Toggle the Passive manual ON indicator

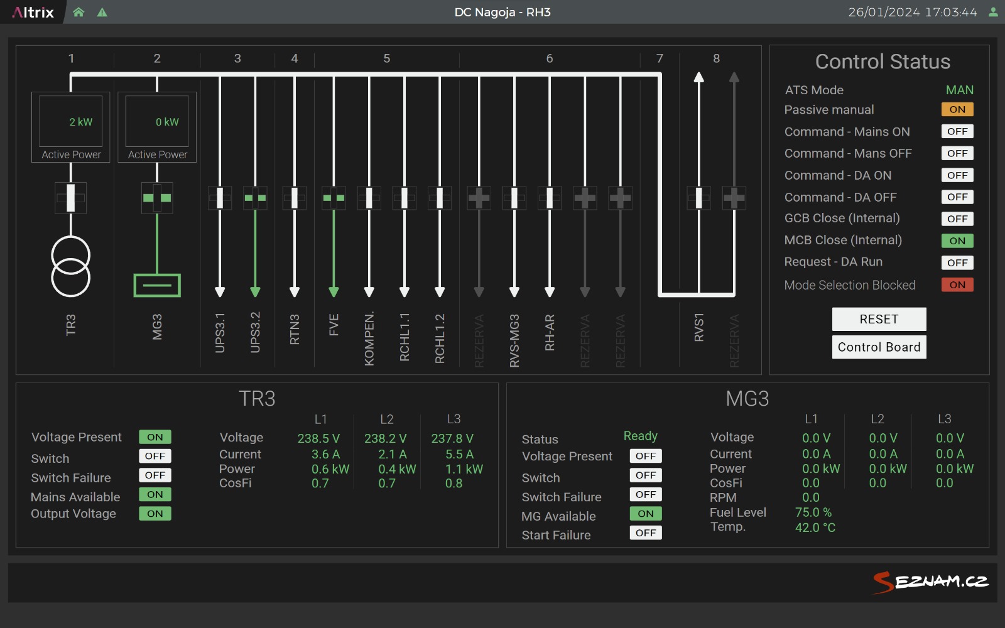tap(957, 109)
